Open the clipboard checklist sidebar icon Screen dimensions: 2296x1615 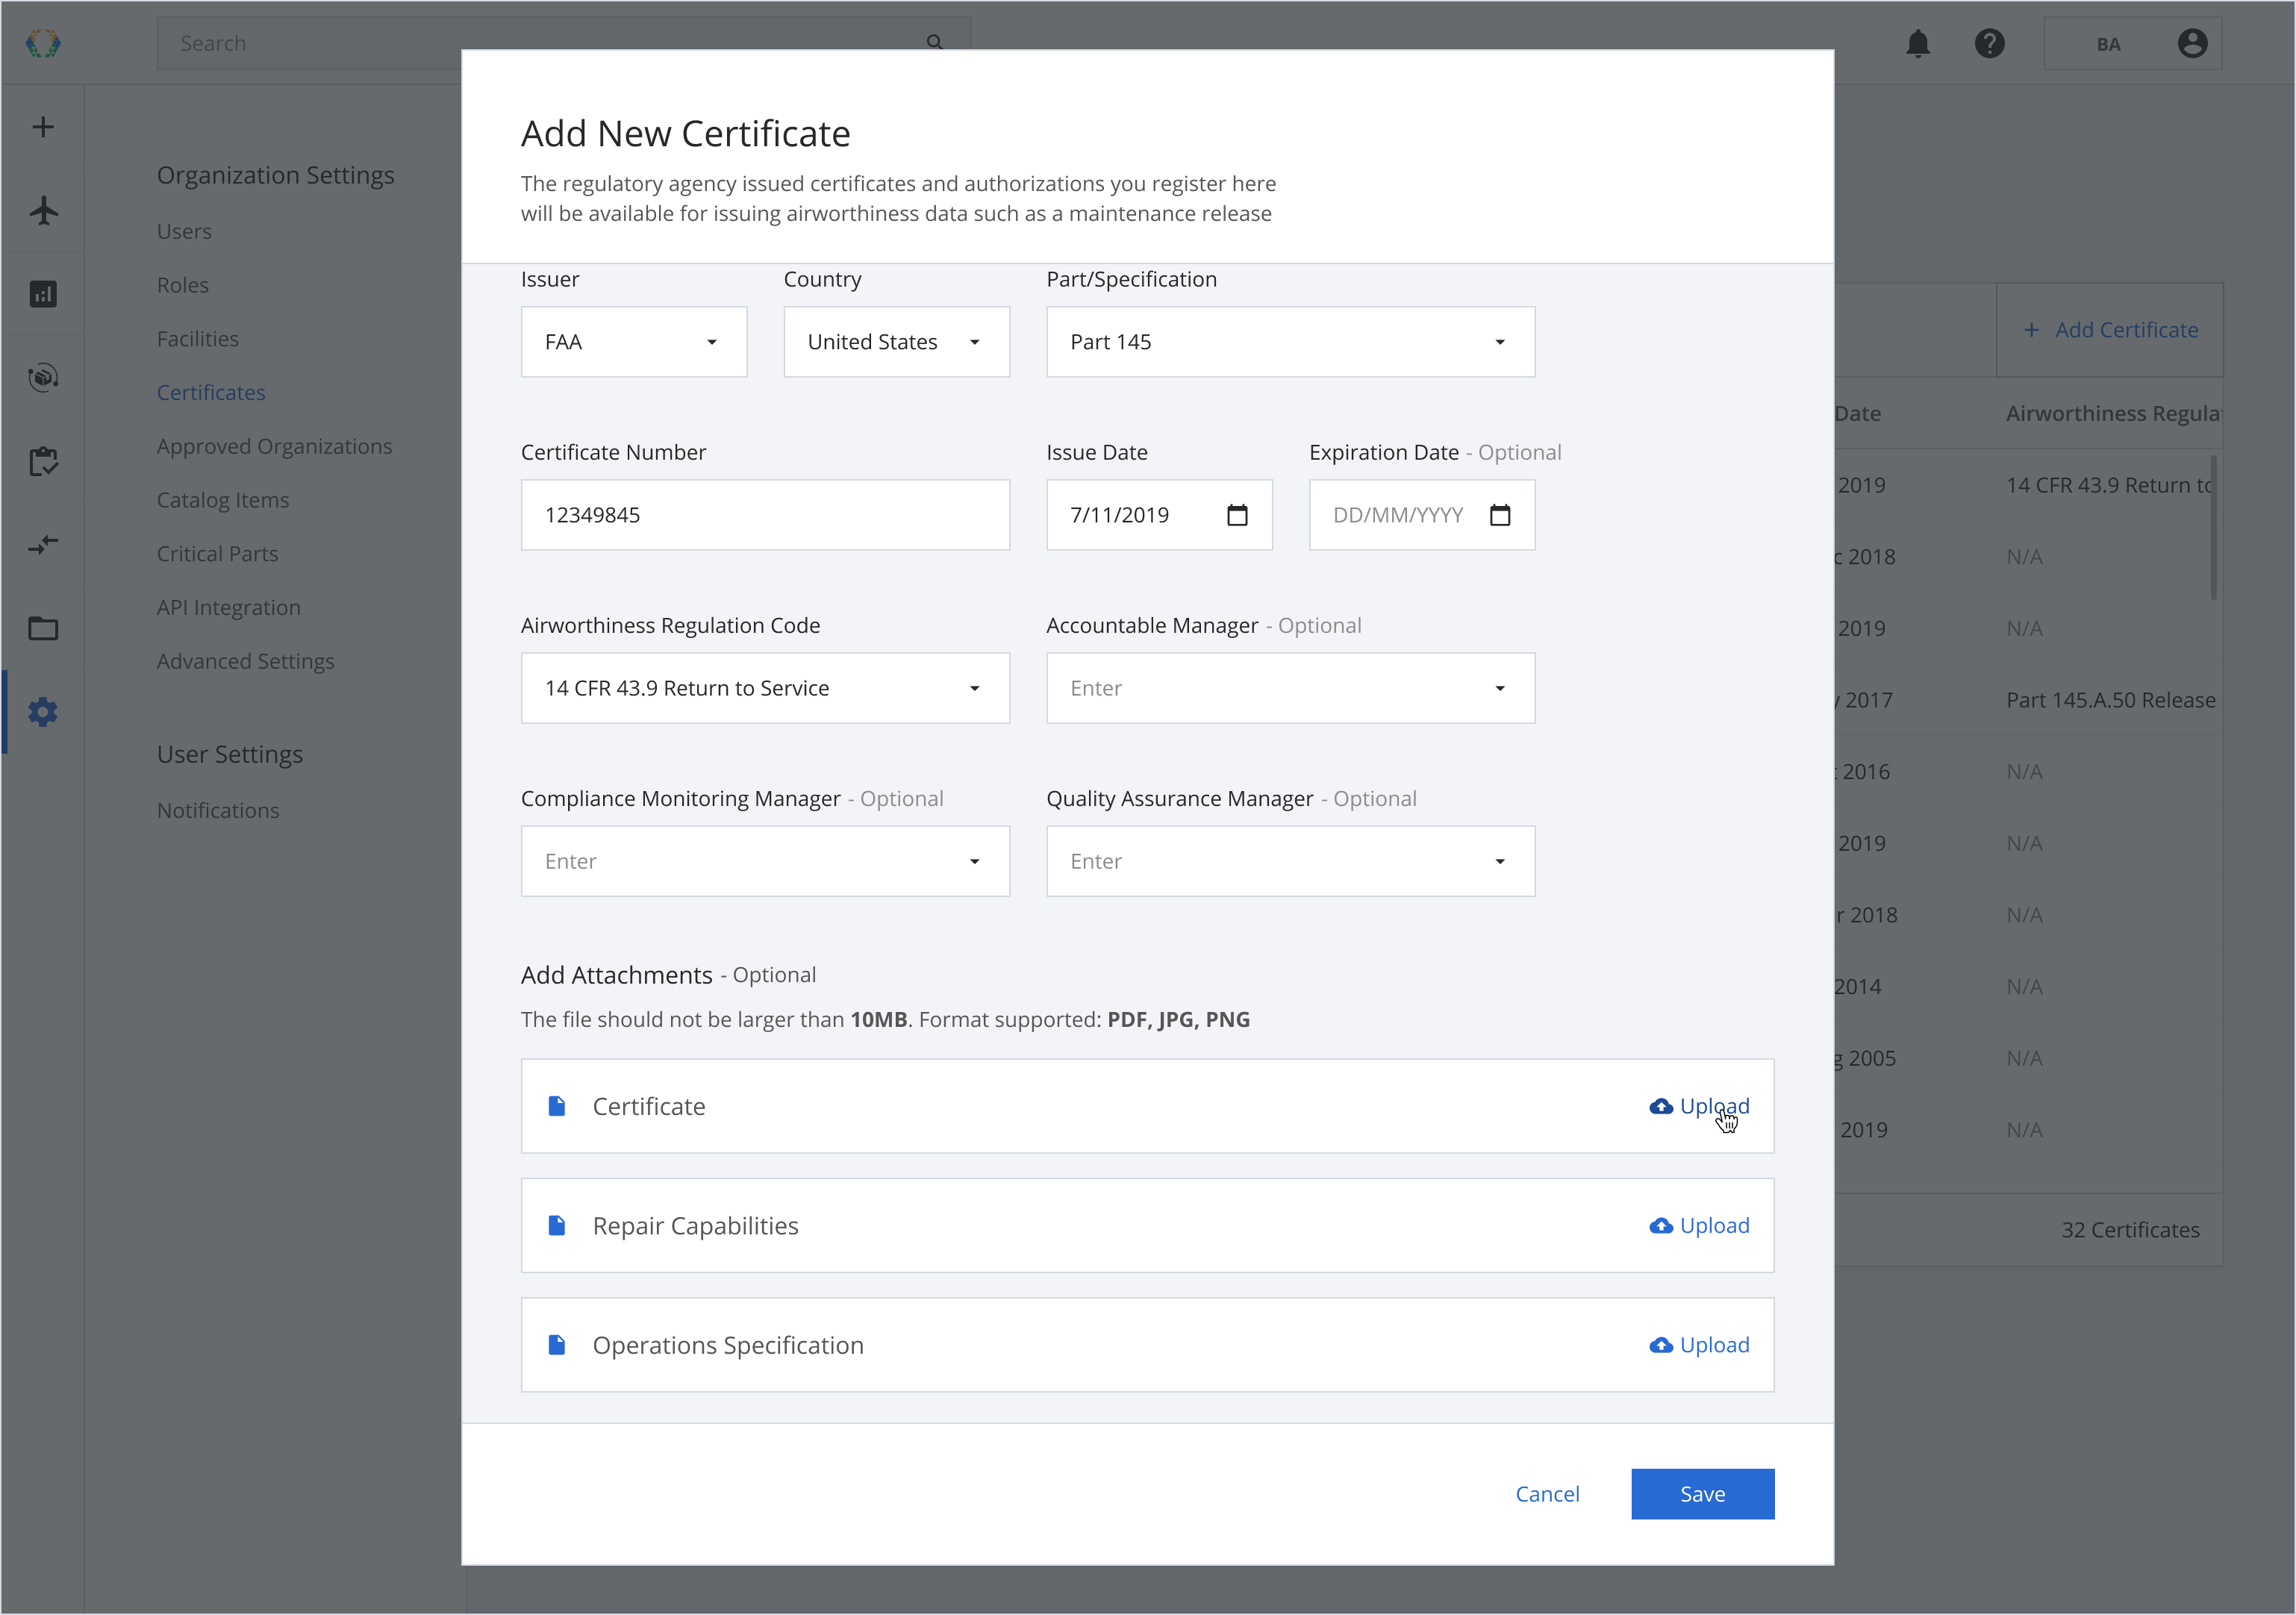[43, 461]
